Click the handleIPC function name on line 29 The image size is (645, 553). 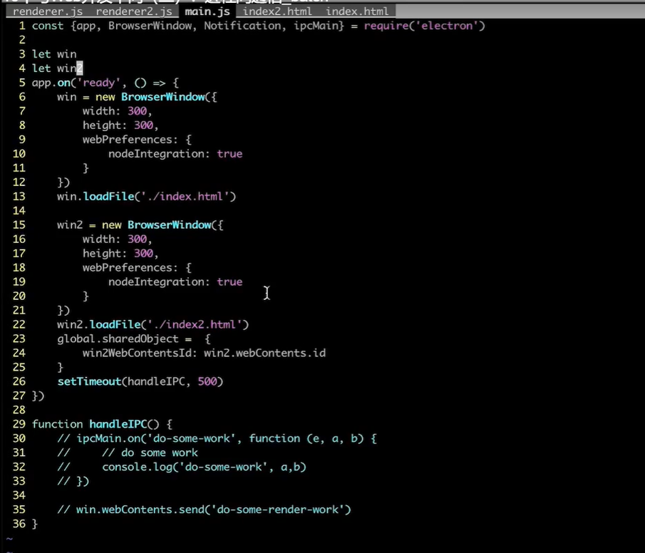point(118,425)
